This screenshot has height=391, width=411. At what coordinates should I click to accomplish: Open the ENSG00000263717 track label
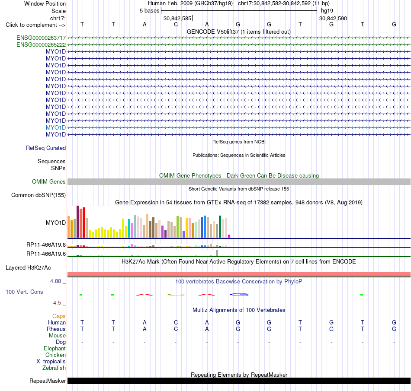[x=41, y=38]
